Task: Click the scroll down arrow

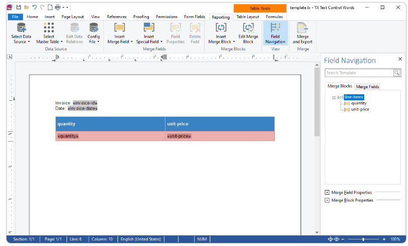Action: point(317,232)
